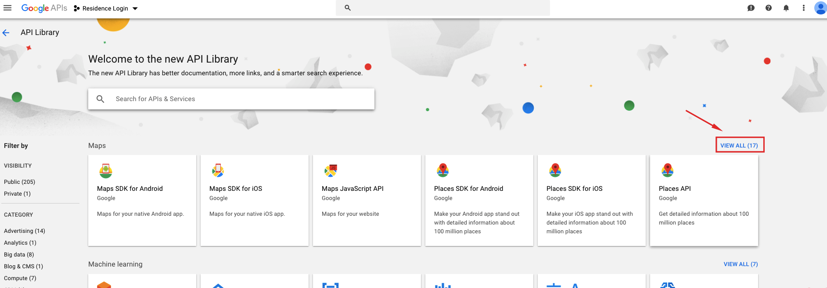Click the Machine learning section heading
This screenshot has width=827, height=288.
(115, 264)
